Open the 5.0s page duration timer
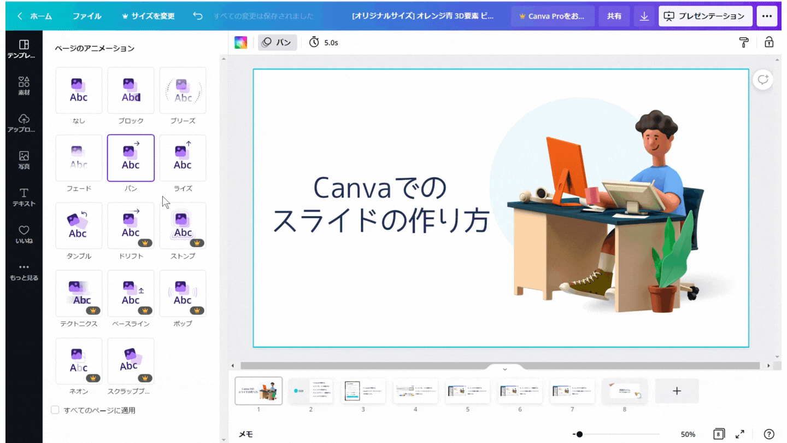 click(x=324, y=43)
